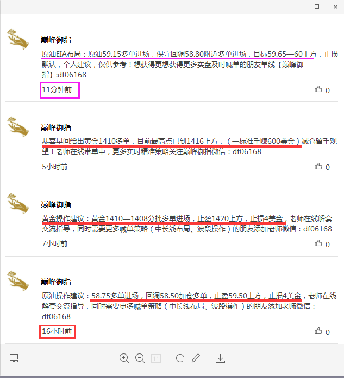Like the post from 16小时前
The height and width of the screenshot is (378, 344).
coord(318,331)
